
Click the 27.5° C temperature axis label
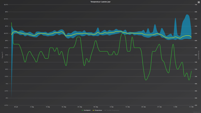[6, 19]
